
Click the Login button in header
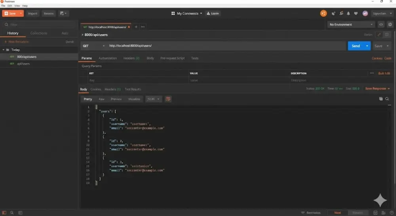(213, 13)
